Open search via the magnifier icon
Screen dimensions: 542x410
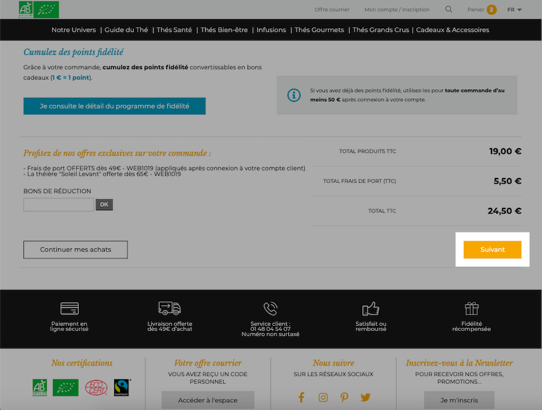click(448, 9)
